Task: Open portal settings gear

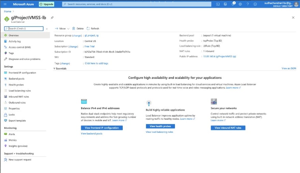Action: [x=240, y=4]
